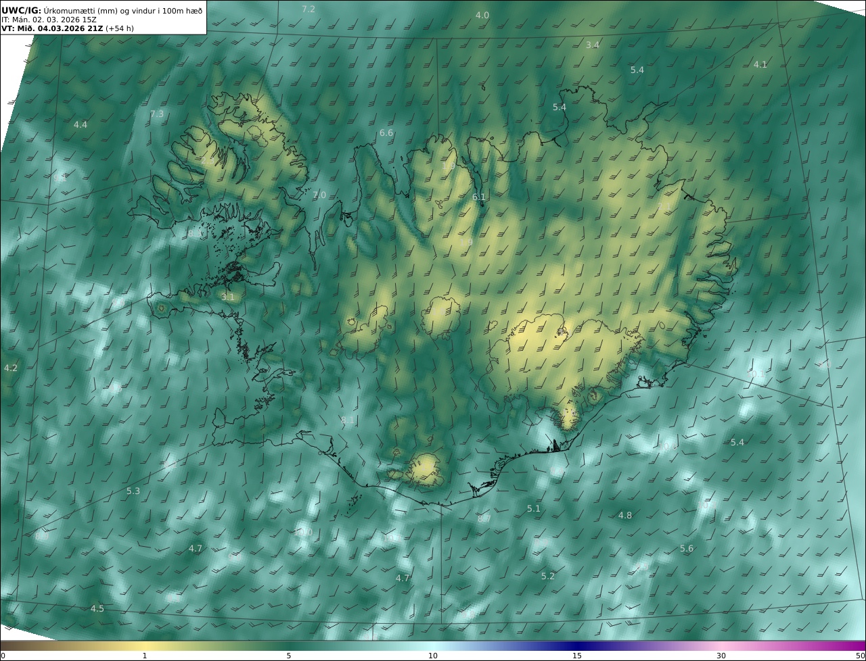Click the map value '7.0'

click(319, 195)
